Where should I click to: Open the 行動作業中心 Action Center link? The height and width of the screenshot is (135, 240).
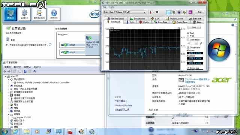tap(121, 101)
